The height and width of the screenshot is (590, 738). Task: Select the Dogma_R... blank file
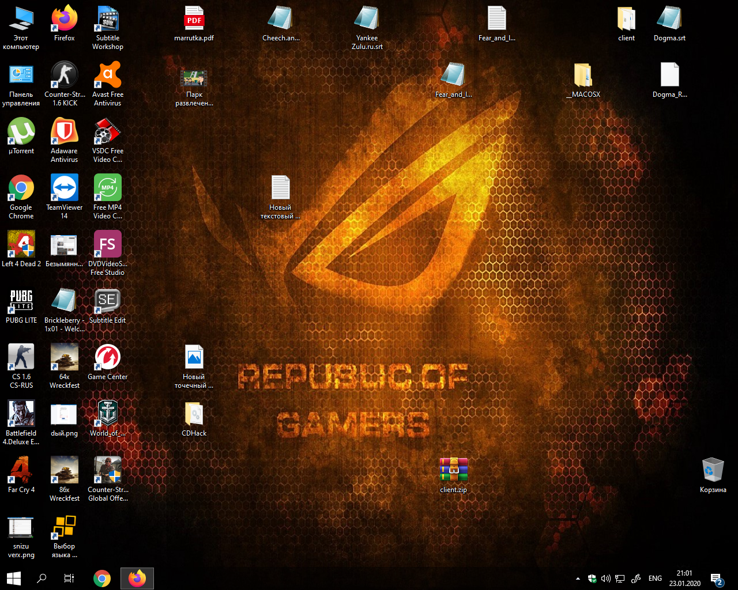click(x=670, y=81)
